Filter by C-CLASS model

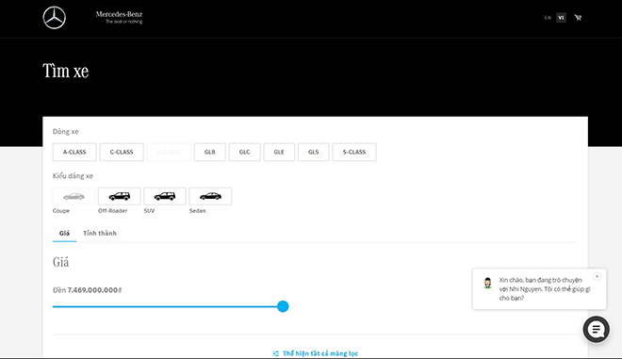(122, 152)
